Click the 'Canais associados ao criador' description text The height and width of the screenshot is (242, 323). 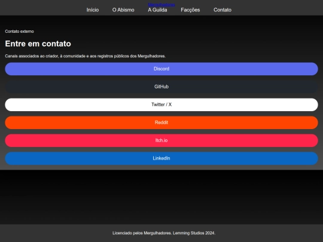tap(86, 56)
